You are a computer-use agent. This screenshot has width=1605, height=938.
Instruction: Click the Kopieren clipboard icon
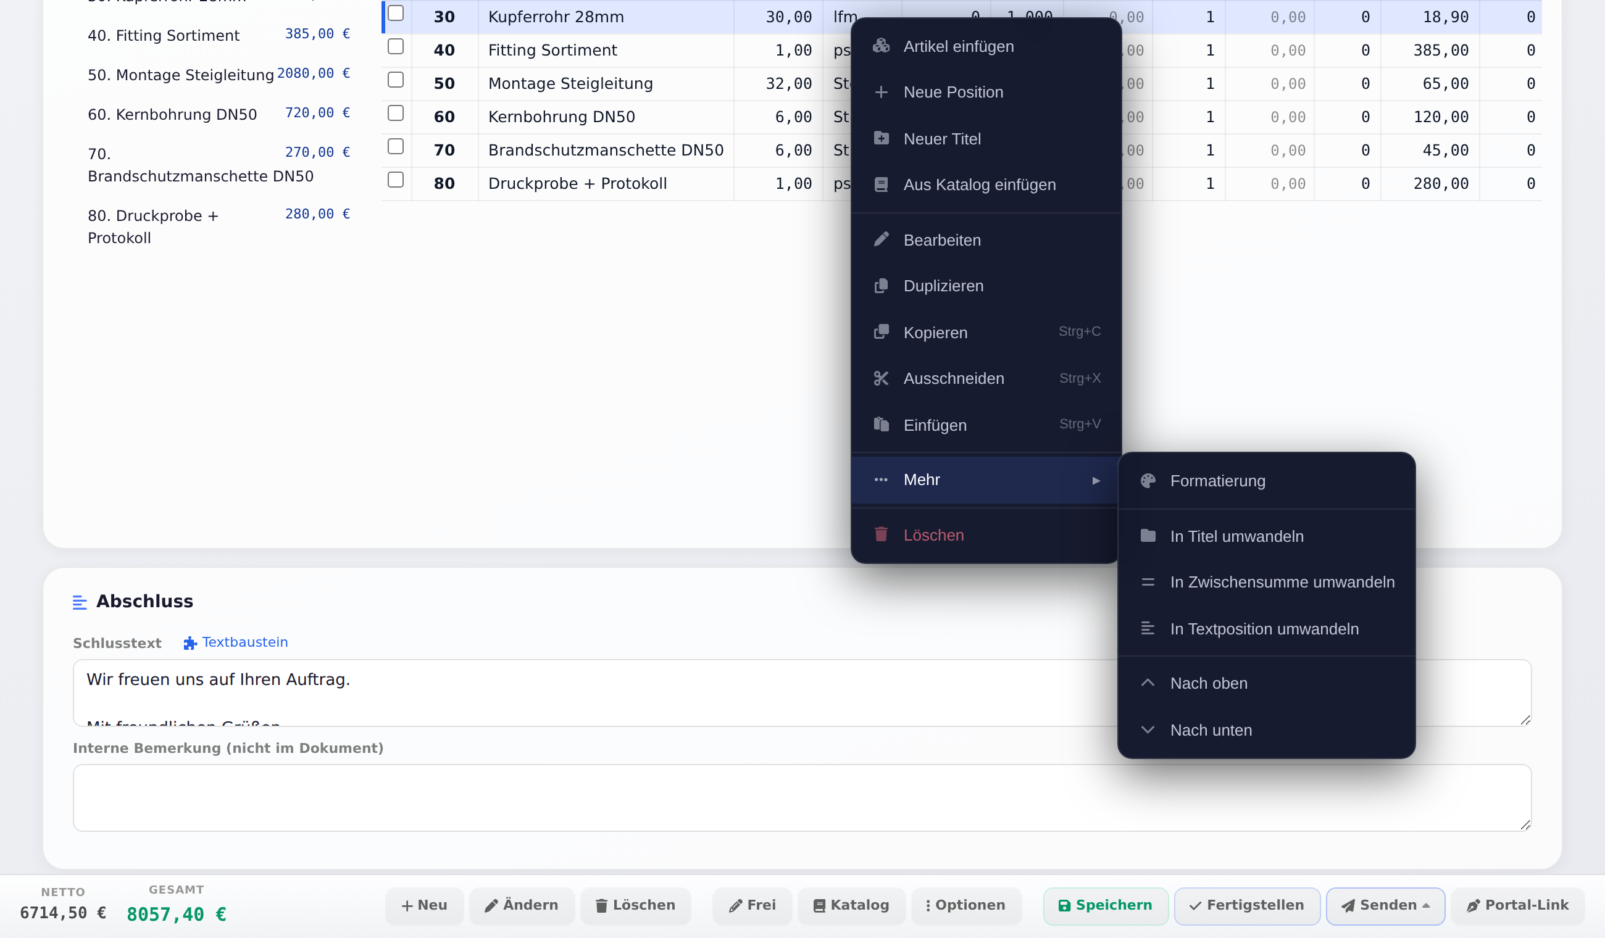point(881,332)
